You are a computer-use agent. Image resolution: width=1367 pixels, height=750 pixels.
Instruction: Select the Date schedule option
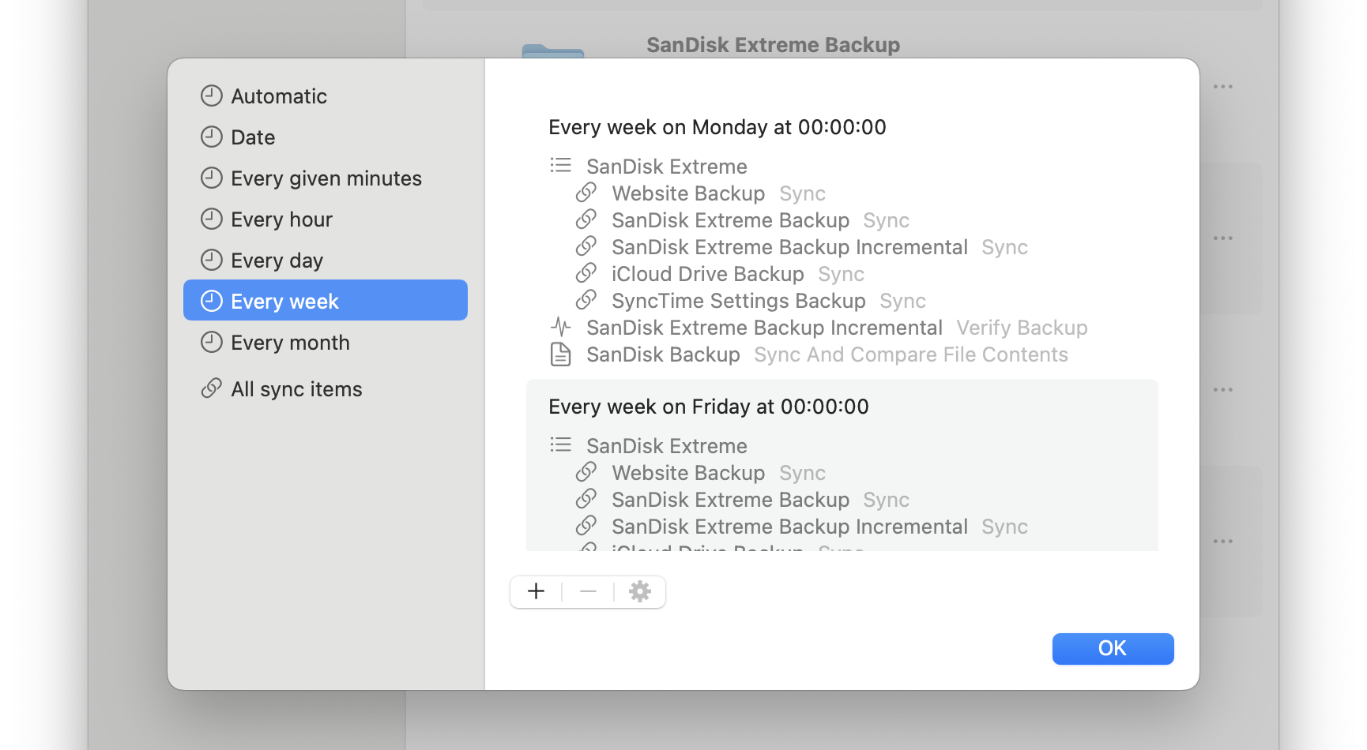tap(326, 137)
